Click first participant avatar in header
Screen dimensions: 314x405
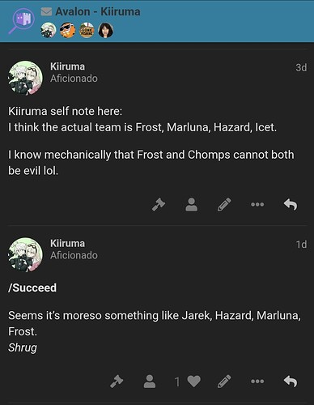[x=49, y=30]
